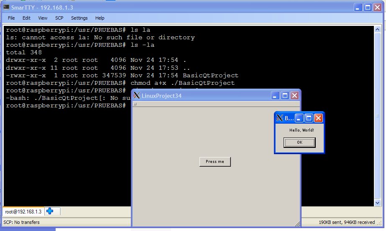The image size is (386, 231).
Task: Minimize the SmarTTY window
Action: click(358, 8)
